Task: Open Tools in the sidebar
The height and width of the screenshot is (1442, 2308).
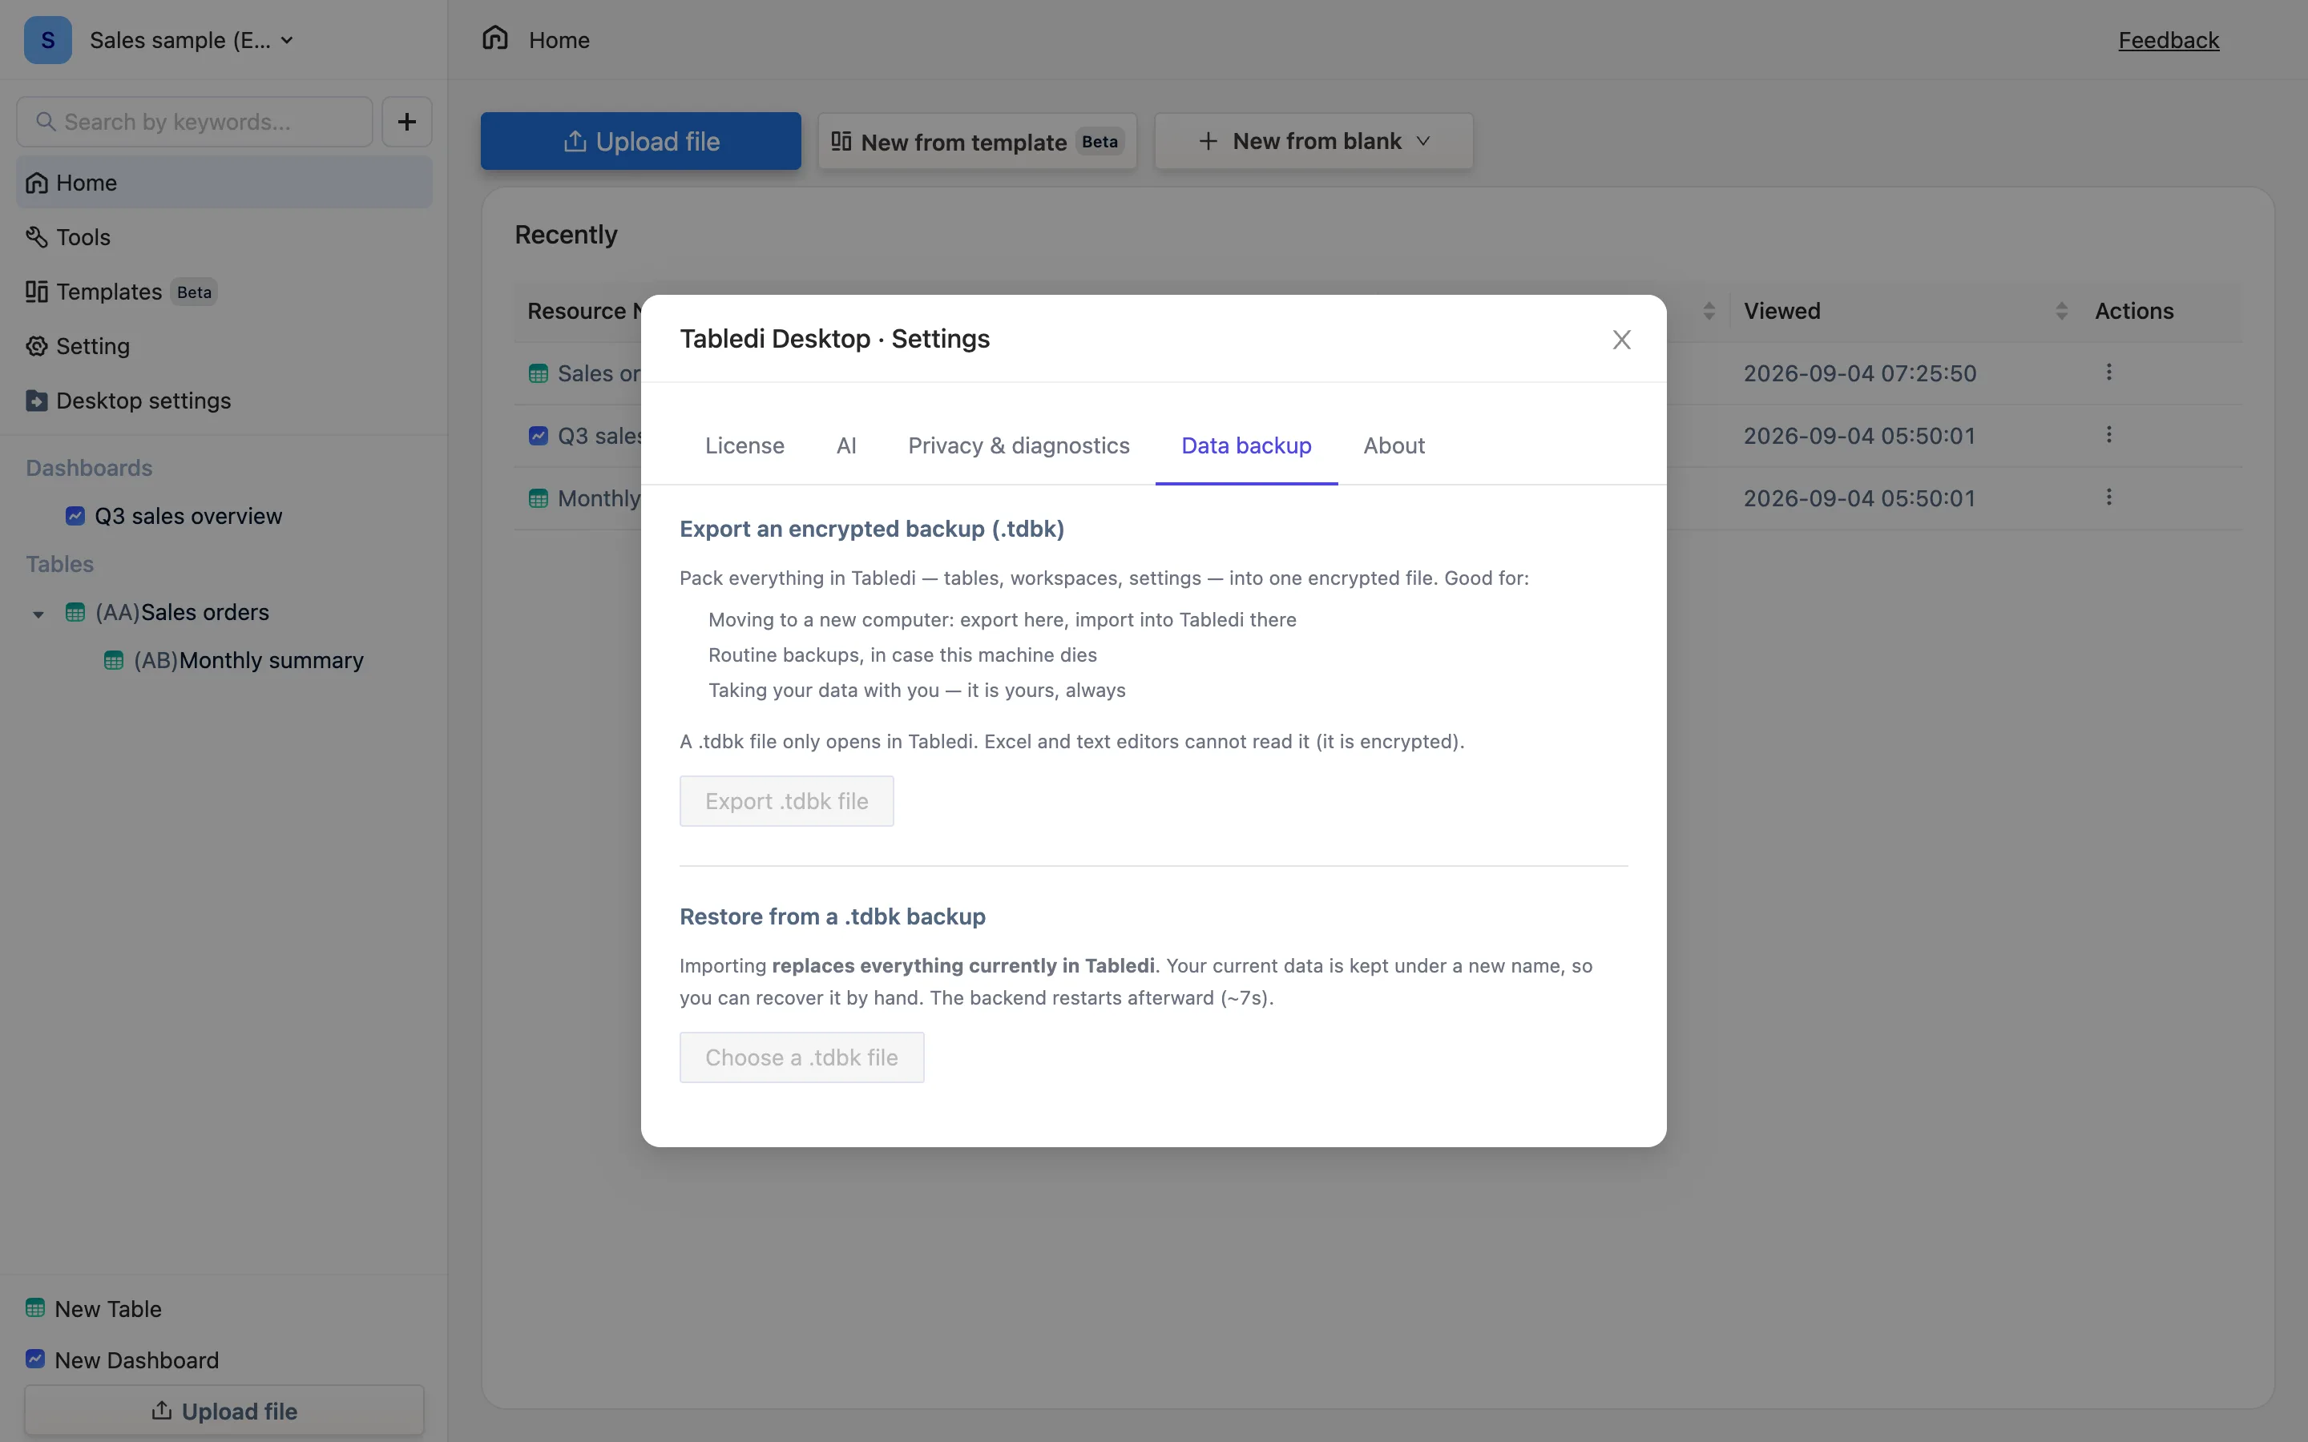Action: click(224, 236)
